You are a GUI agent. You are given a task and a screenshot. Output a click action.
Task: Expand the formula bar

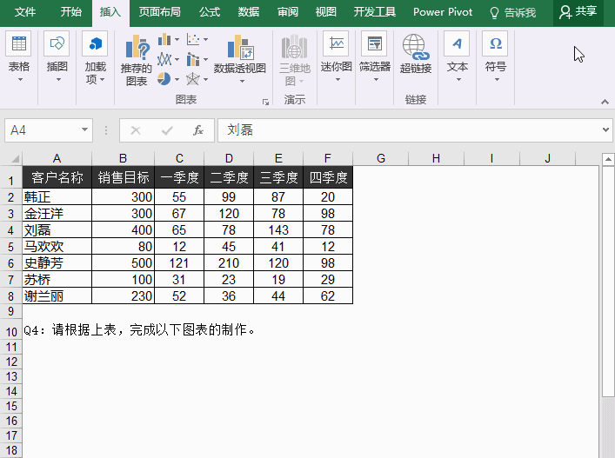tap(606, 130)
